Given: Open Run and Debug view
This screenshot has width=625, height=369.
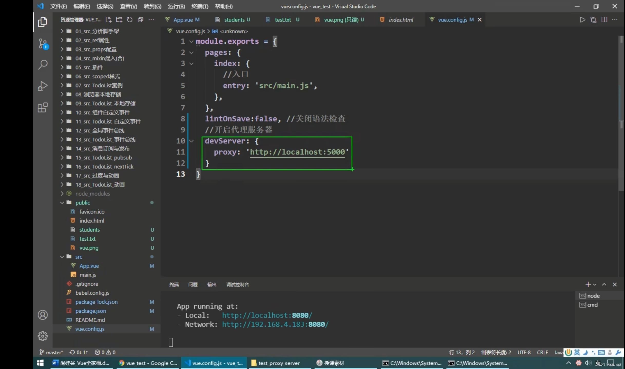Looking at the screenshot, I should [x=43, y=86].
